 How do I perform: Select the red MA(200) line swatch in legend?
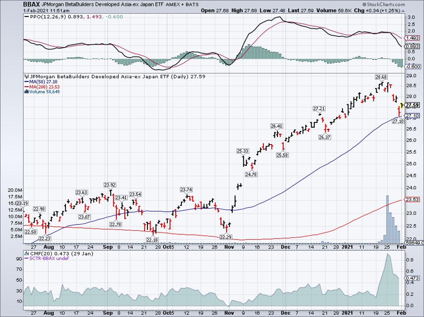pyautogui.click(x=27, y=87)
